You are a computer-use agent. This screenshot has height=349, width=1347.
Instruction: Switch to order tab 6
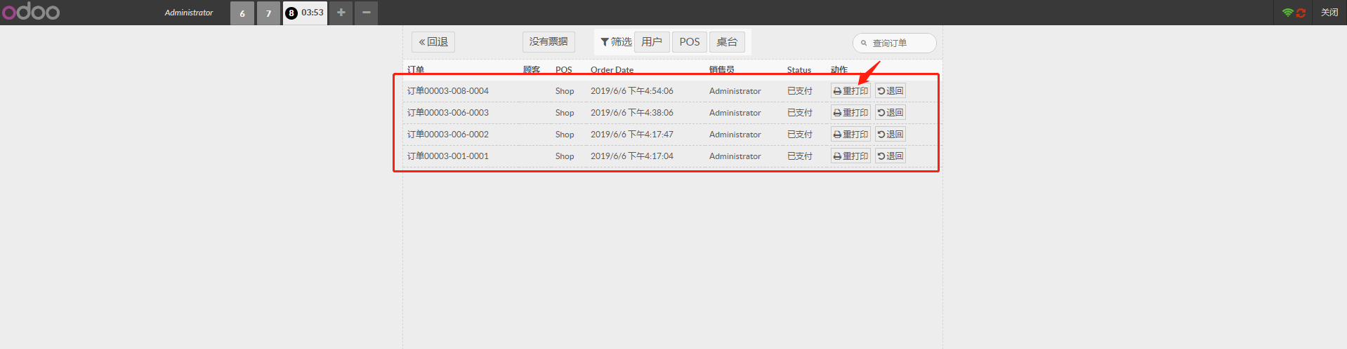(242, 13)
